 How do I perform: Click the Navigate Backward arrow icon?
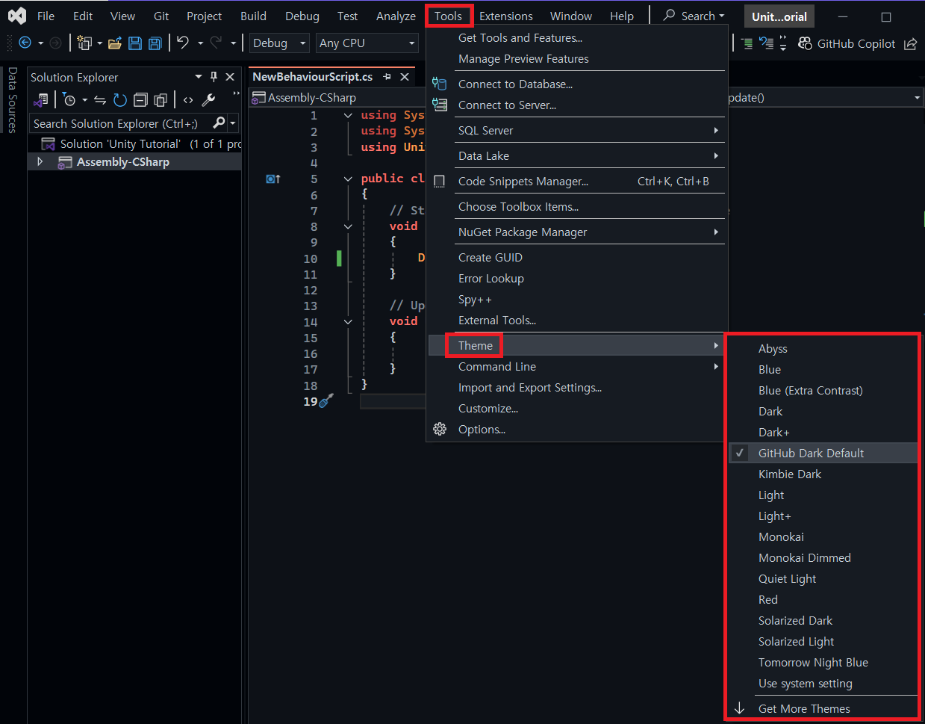click(25, 43)
